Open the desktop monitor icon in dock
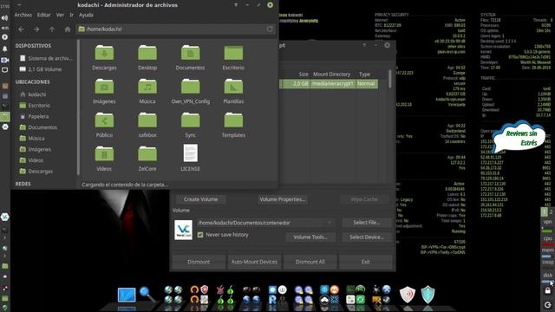This screenshot has width=555, height=312. (127, 295)
